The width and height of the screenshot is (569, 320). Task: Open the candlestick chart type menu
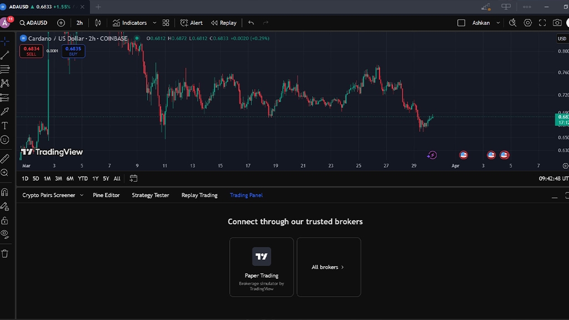point(98,23)
